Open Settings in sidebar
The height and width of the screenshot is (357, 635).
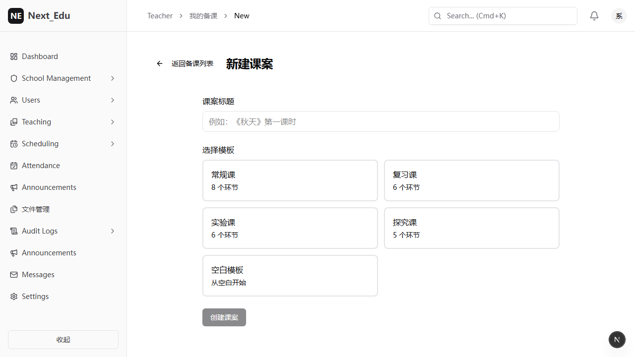(x=63, y=297)
